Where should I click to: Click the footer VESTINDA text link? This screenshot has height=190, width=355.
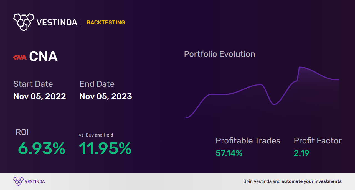[x=35, y=181]
